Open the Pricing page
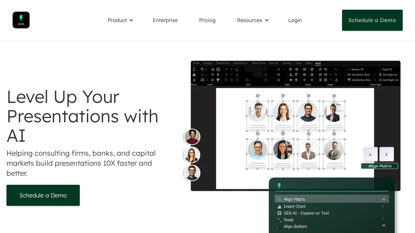415x233 pixels. 207,20
